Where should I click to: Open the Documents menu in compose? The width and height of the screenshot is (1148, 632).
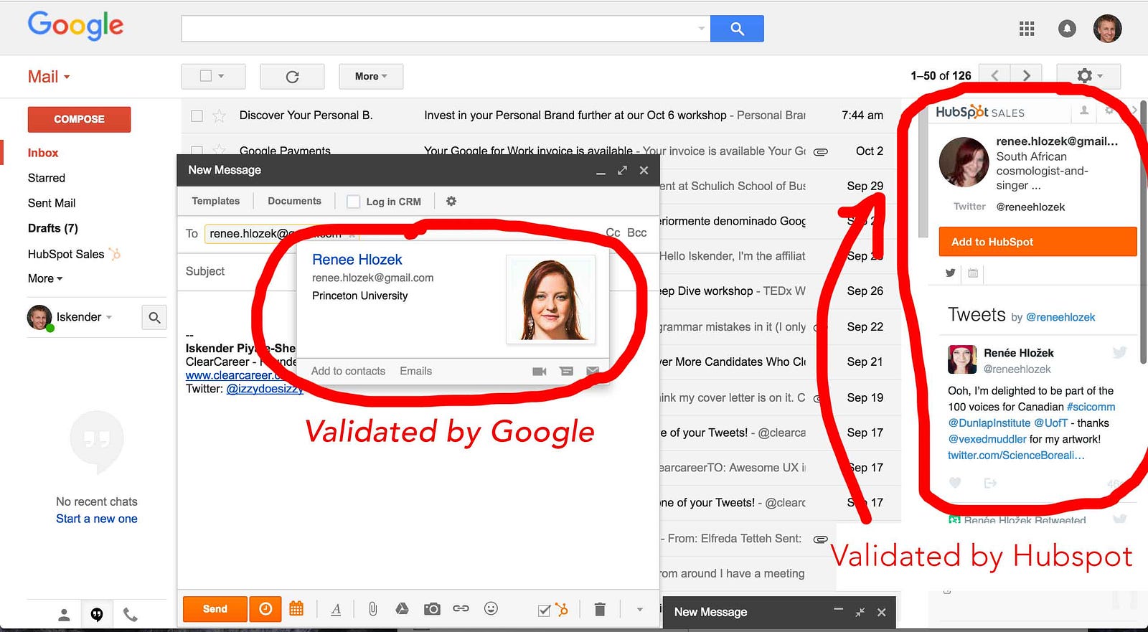click(294, 202)
